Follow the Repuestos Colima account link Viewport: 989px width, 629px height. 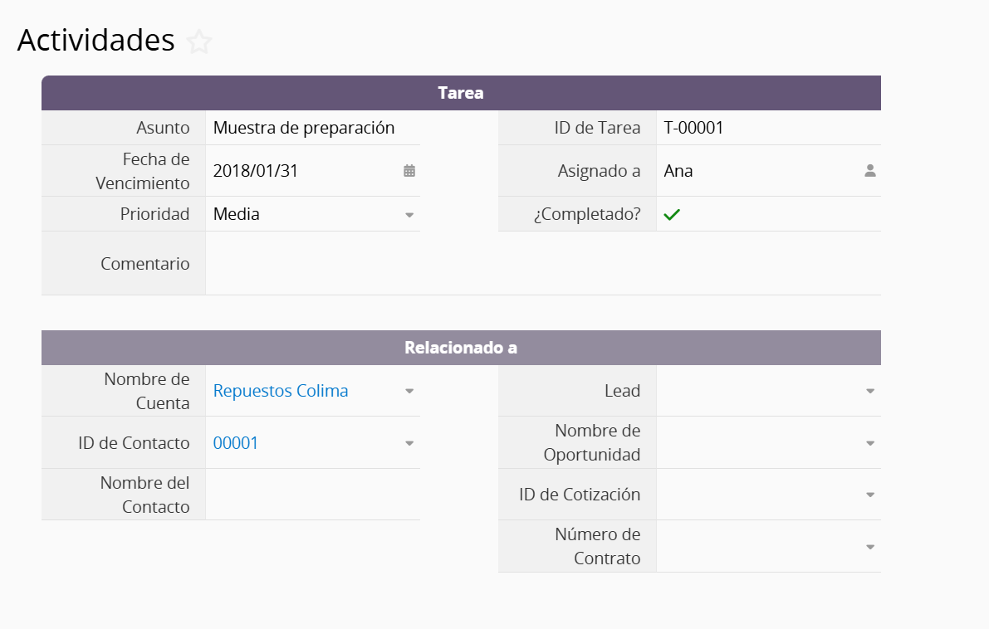[281, 391]
